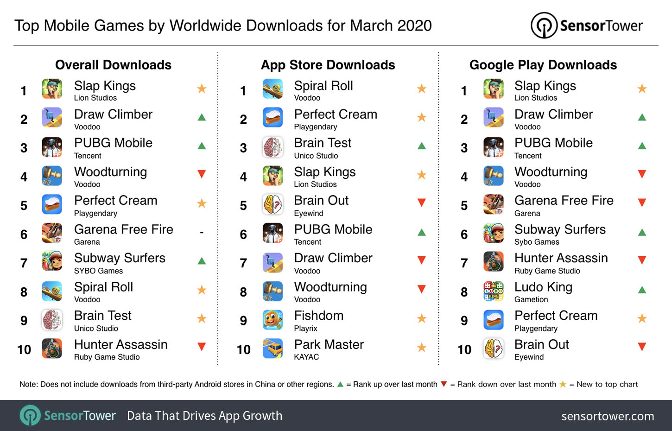Click the Perfect Cream icon in App Store Downloads
The width and height of the screenshot is (672, 431).
273,118
